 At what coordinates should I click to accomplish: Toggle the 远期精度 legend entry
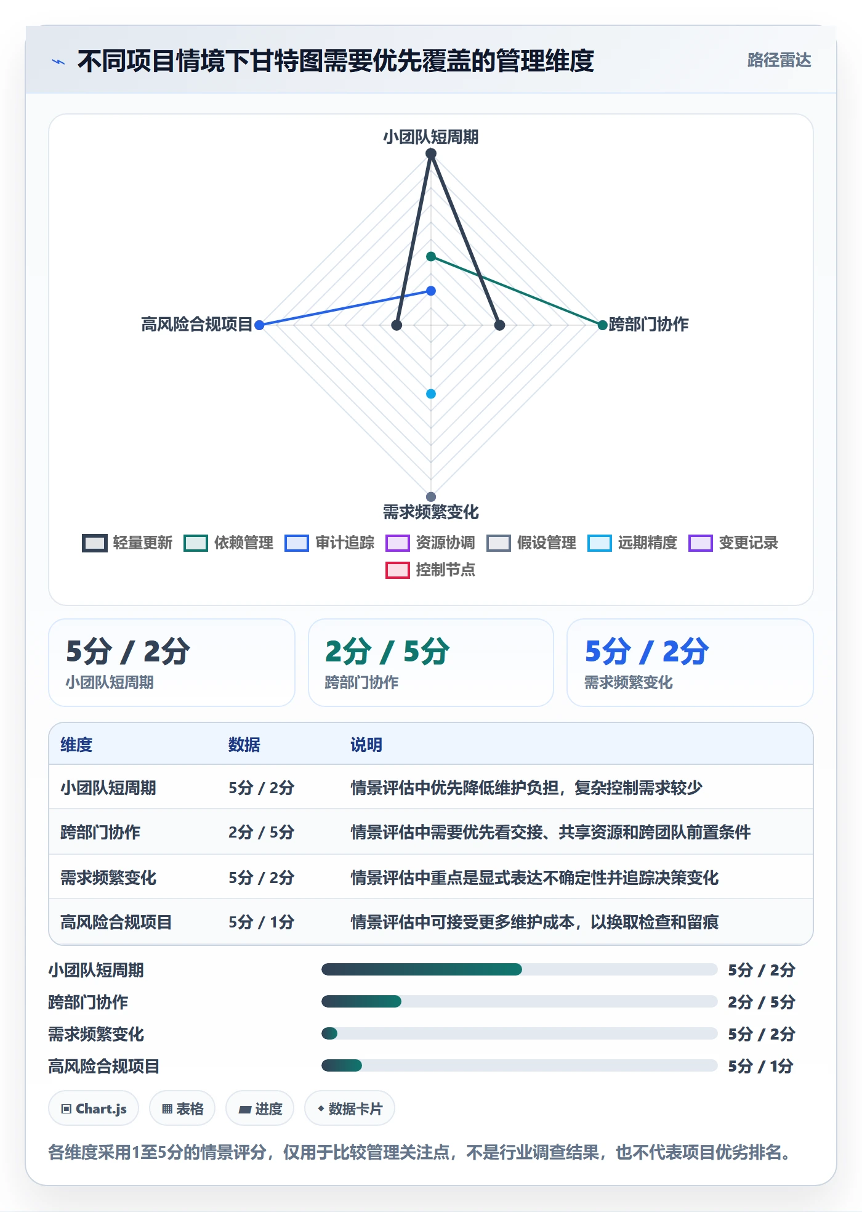(x=632, y=543)
